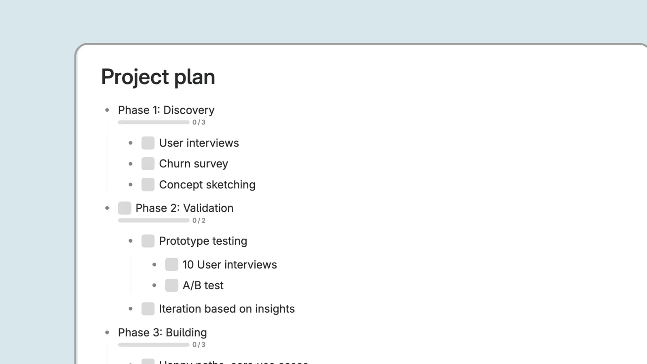The image size is (647, 364).
Task: Click the bullet beside Phase 2: Validation
Action: pos(107,207)
